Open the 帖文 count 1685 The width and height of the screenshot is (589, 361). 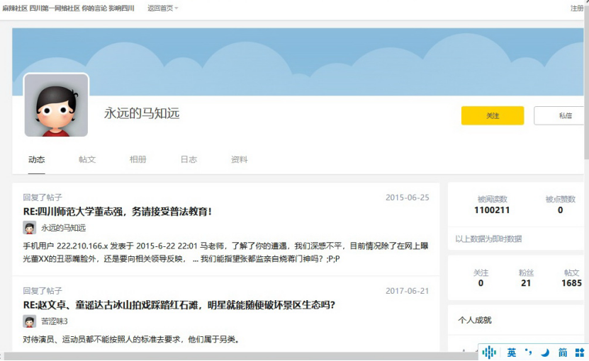click(x=572, y=283)
